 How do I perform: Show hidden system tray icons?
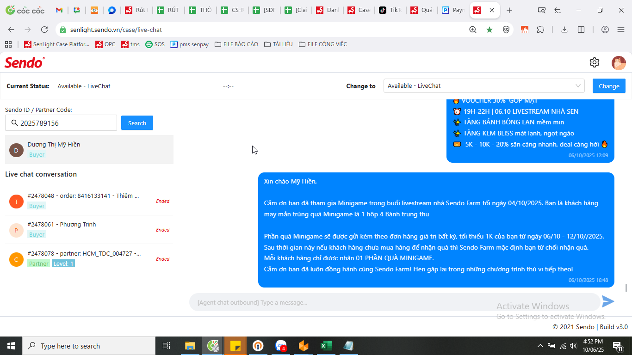click(x=540, y=346)
